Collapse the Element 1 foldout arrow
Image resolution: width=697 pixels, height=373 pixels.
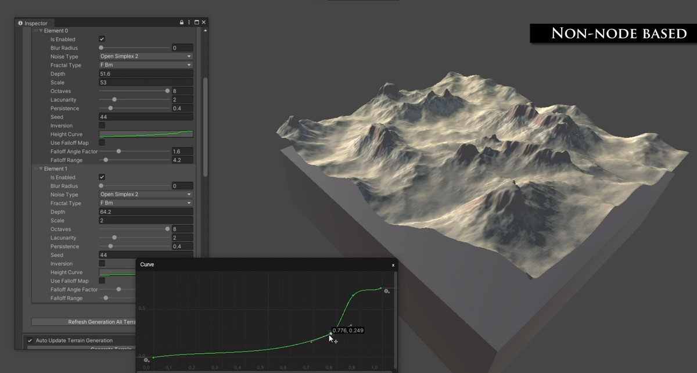[x=41, y=169]
